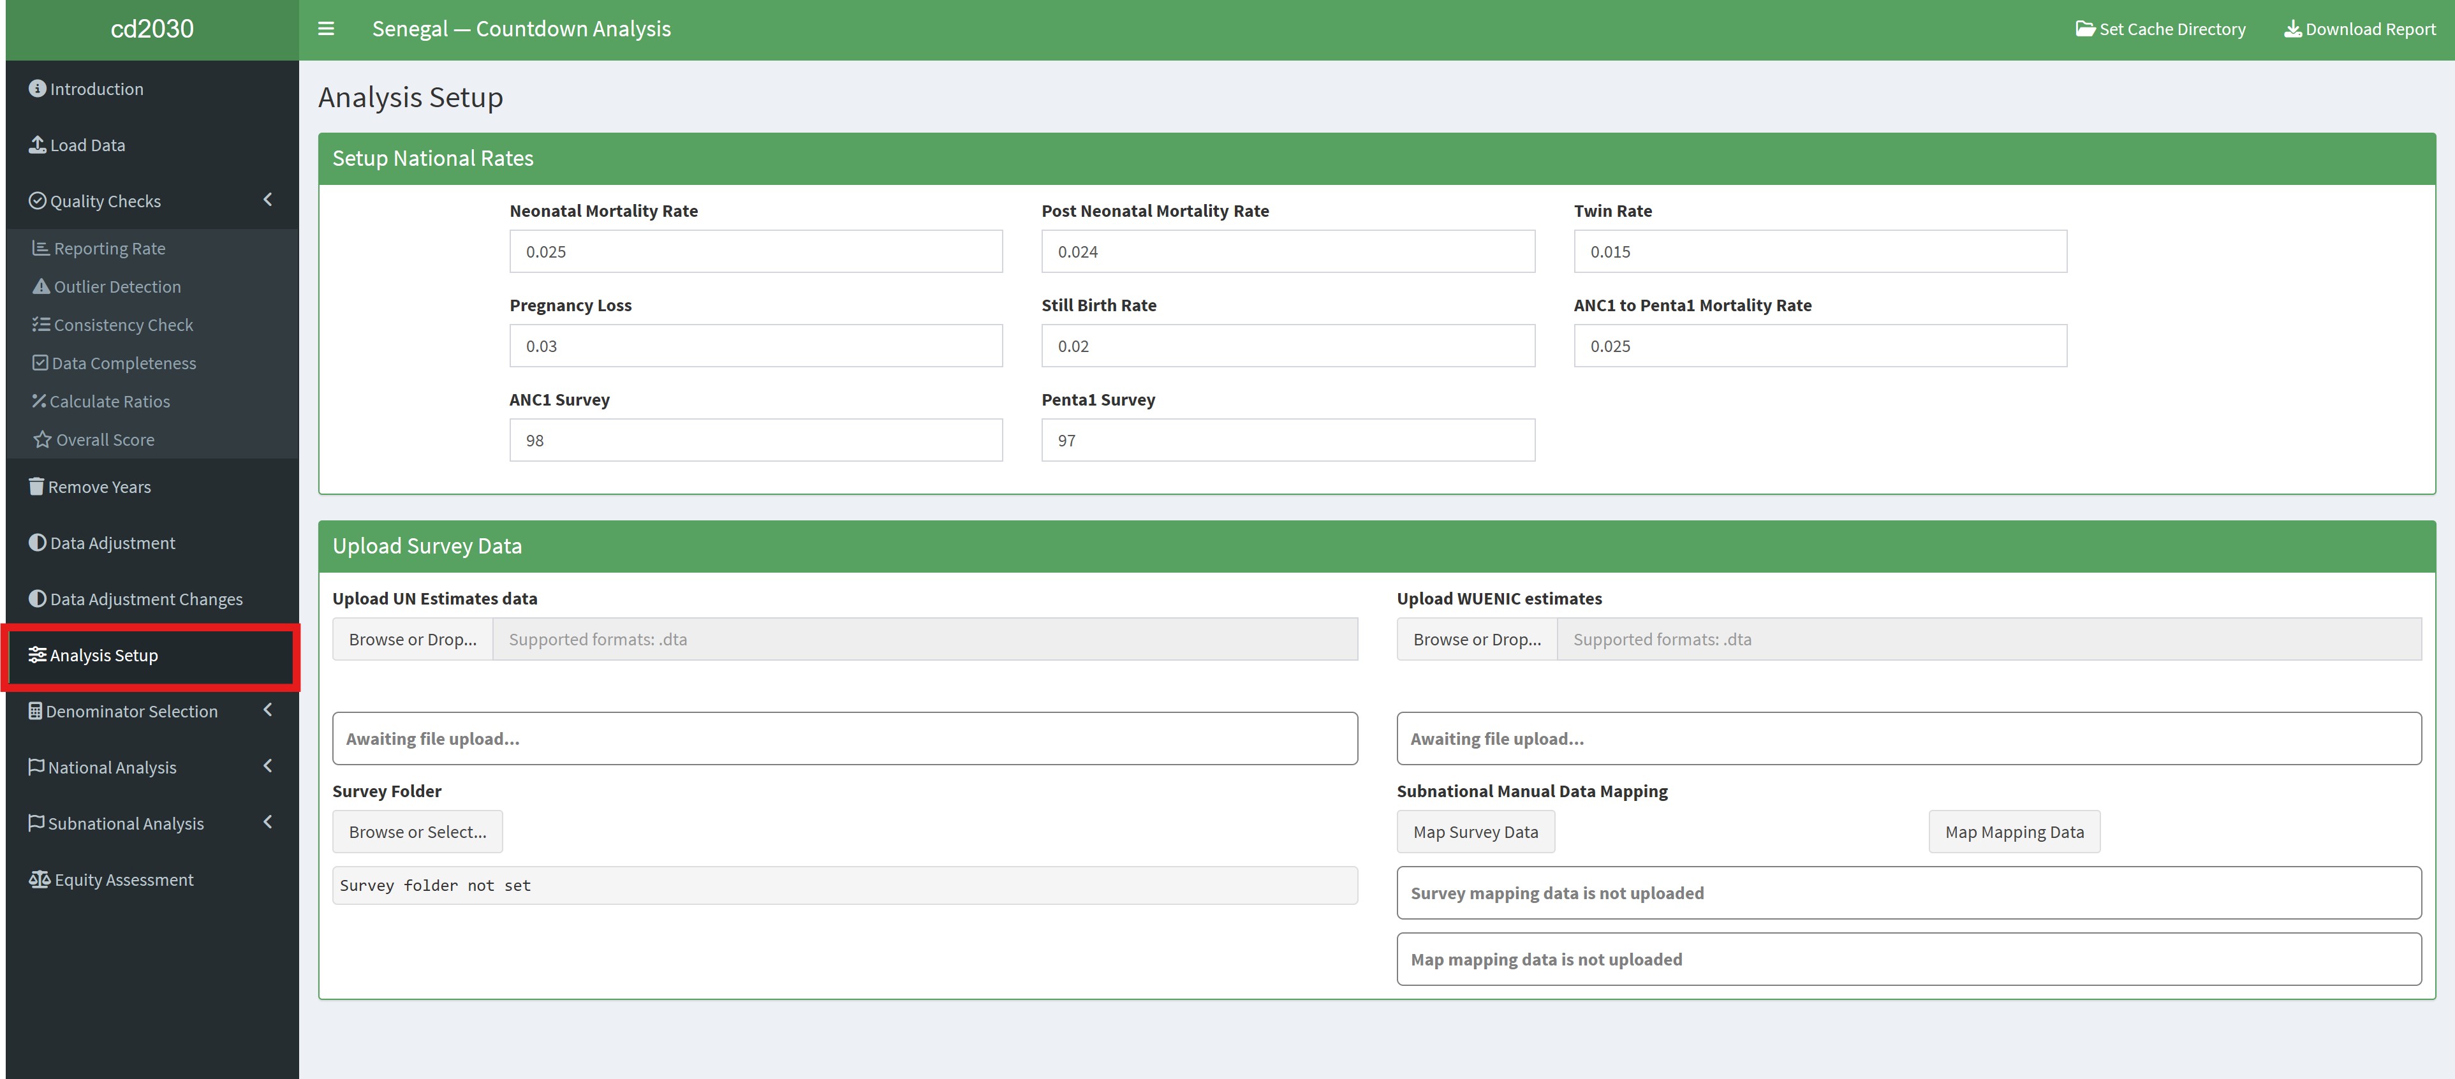2455x1079 pixels.
Task: Navigate to Analysis Setup in the sidebar
Action: click(102, 655)
